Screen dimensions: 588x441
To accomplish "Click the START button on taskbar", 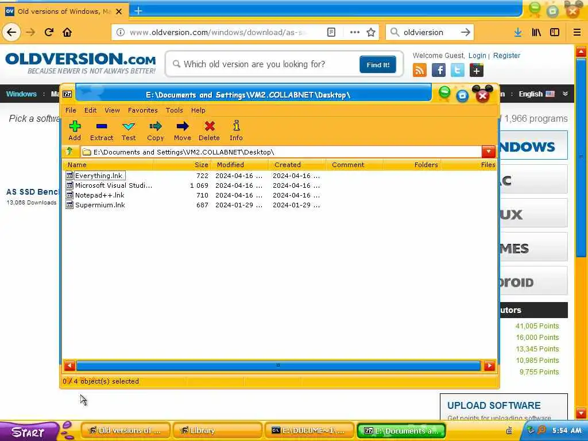I will pos(29,432).
